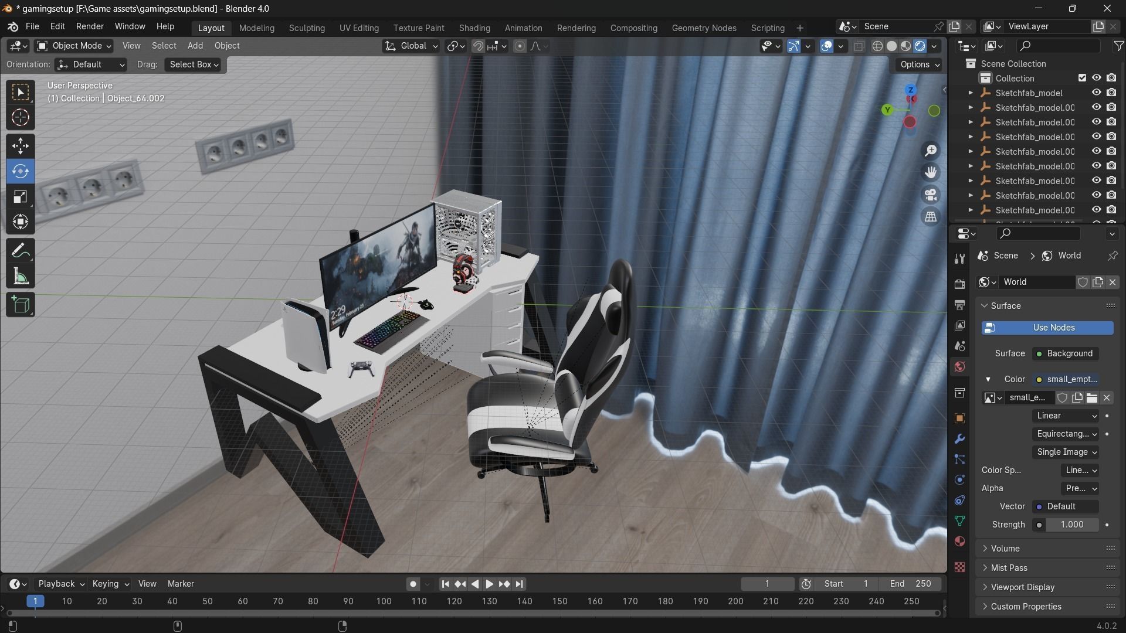Viewport: 1126px width, 633px height.
Task: Open the Tool properties tab
Action: (959, 258)
